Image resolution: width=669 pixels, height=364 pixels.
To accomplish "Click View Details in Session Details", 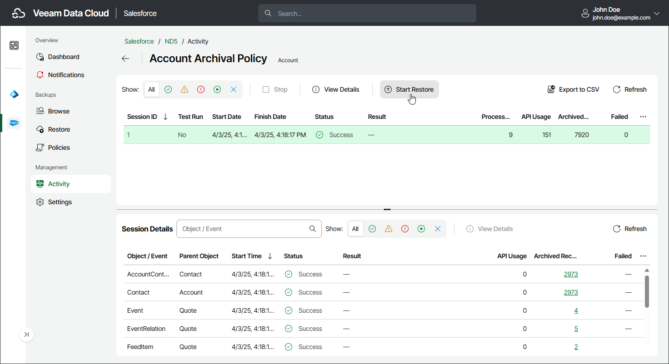I will 489,229.
